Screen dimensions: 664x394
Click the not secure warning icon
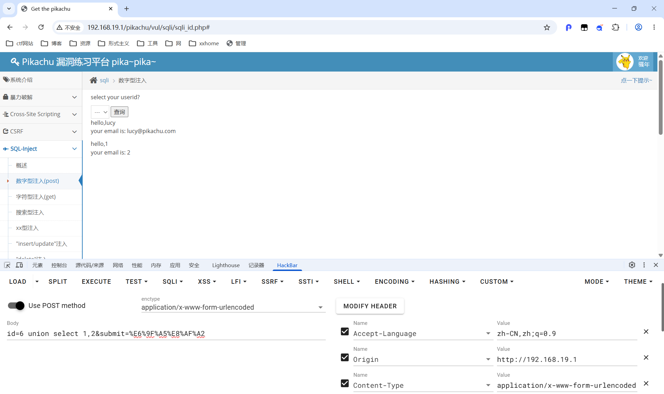(x=59, y=27)
